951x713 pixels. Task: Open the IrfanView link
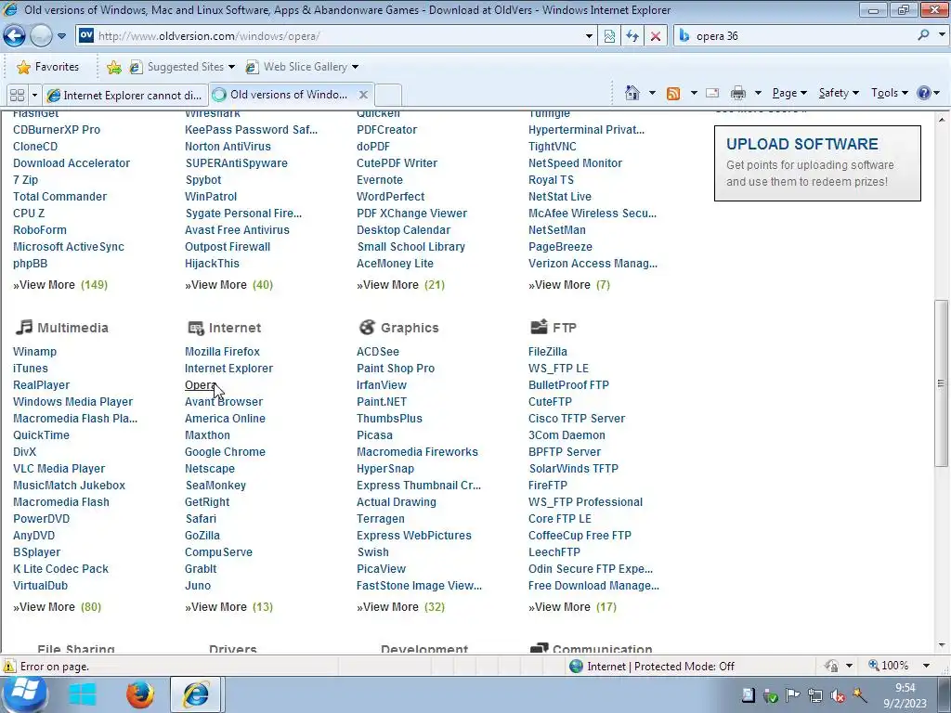382,385
